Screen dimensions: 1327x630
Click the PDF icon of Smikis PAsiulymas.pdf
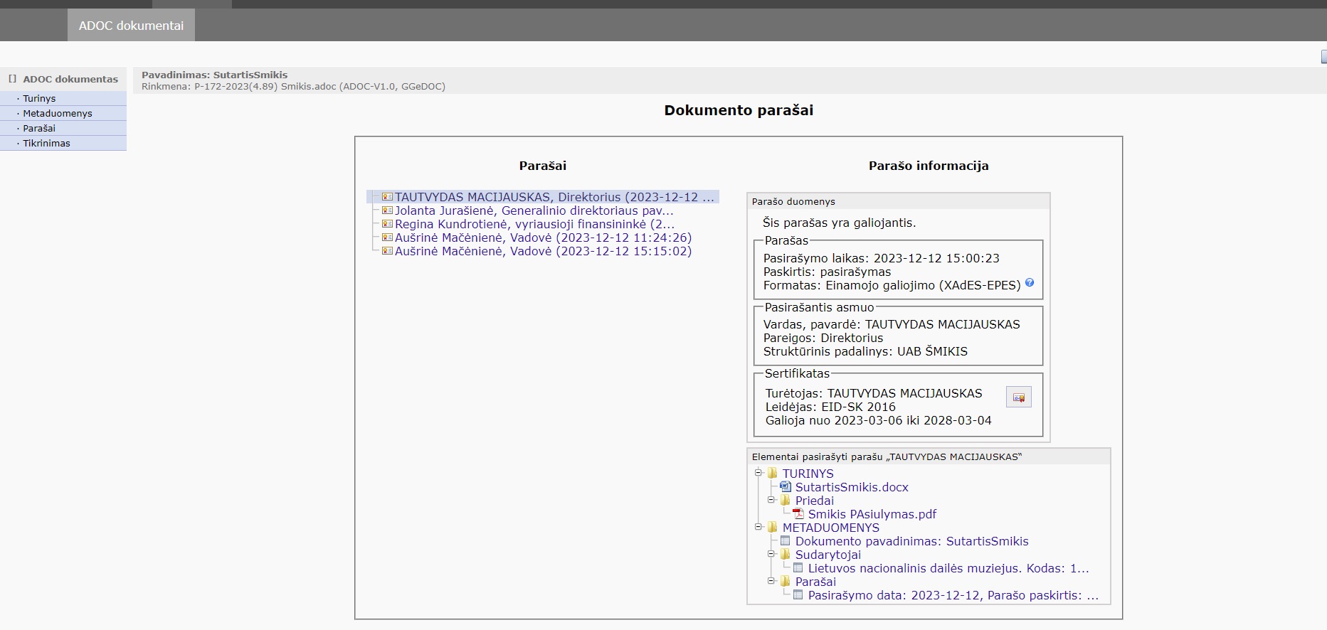798,513
